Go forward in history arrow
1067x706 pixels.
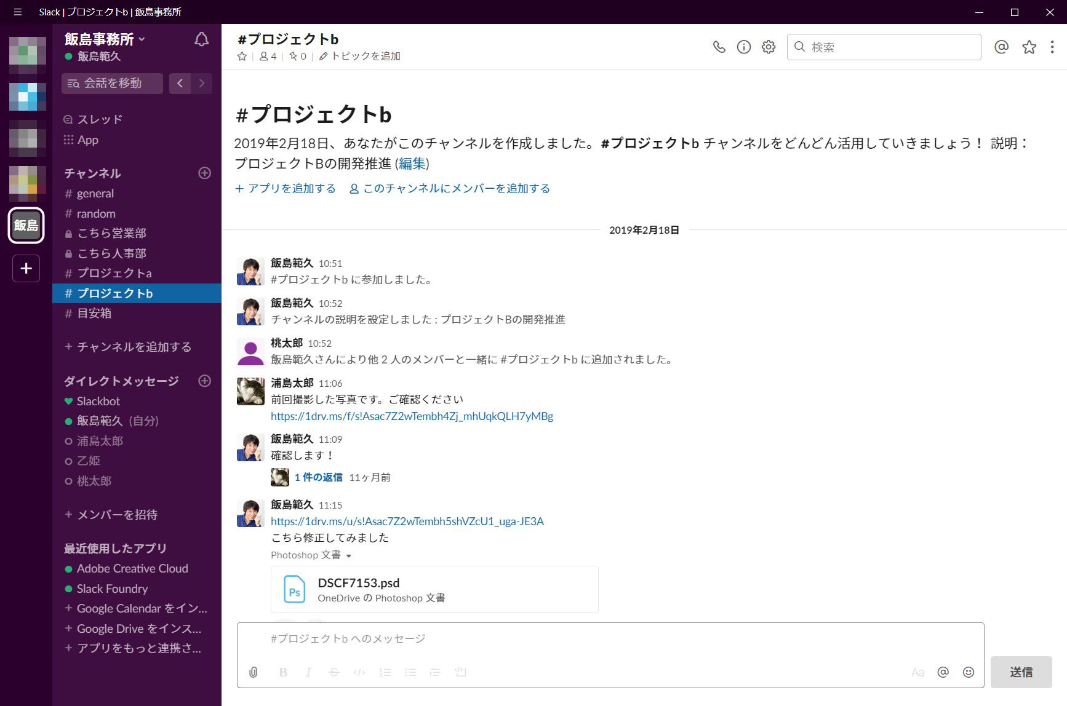click(202, 83)
